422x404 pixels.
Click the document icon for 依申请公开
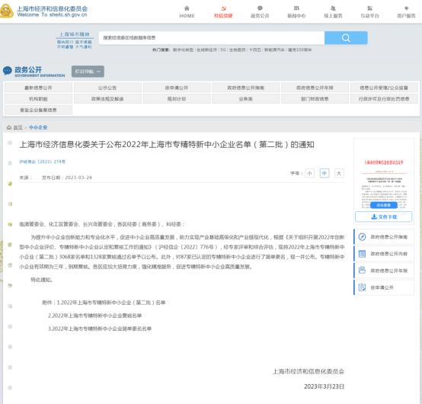tap(363, 287)
